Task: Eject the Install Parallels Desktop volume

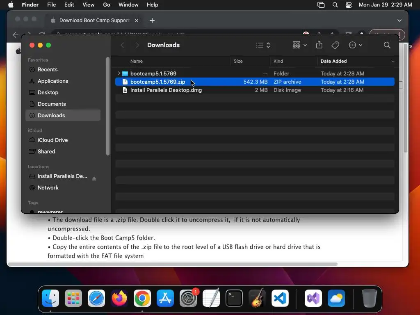Action: [94, 178]
